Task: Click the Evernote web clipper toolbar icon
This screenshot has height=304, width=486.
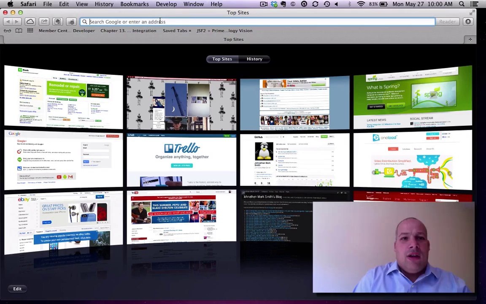Action: pos(58,22)
